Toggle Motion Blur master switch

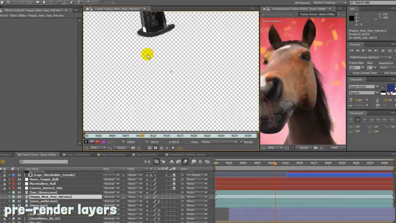[x=185, y=161]
